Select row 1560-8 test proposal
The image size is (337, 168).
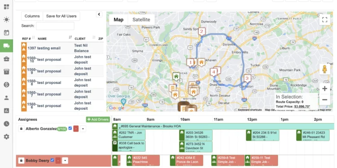tap(62, 82)
